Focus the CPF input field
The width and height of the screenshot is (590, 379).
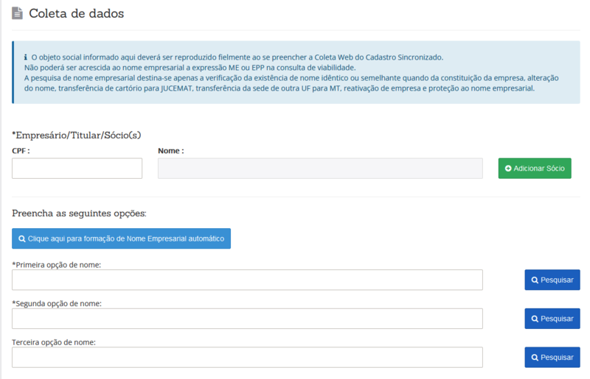77,169
